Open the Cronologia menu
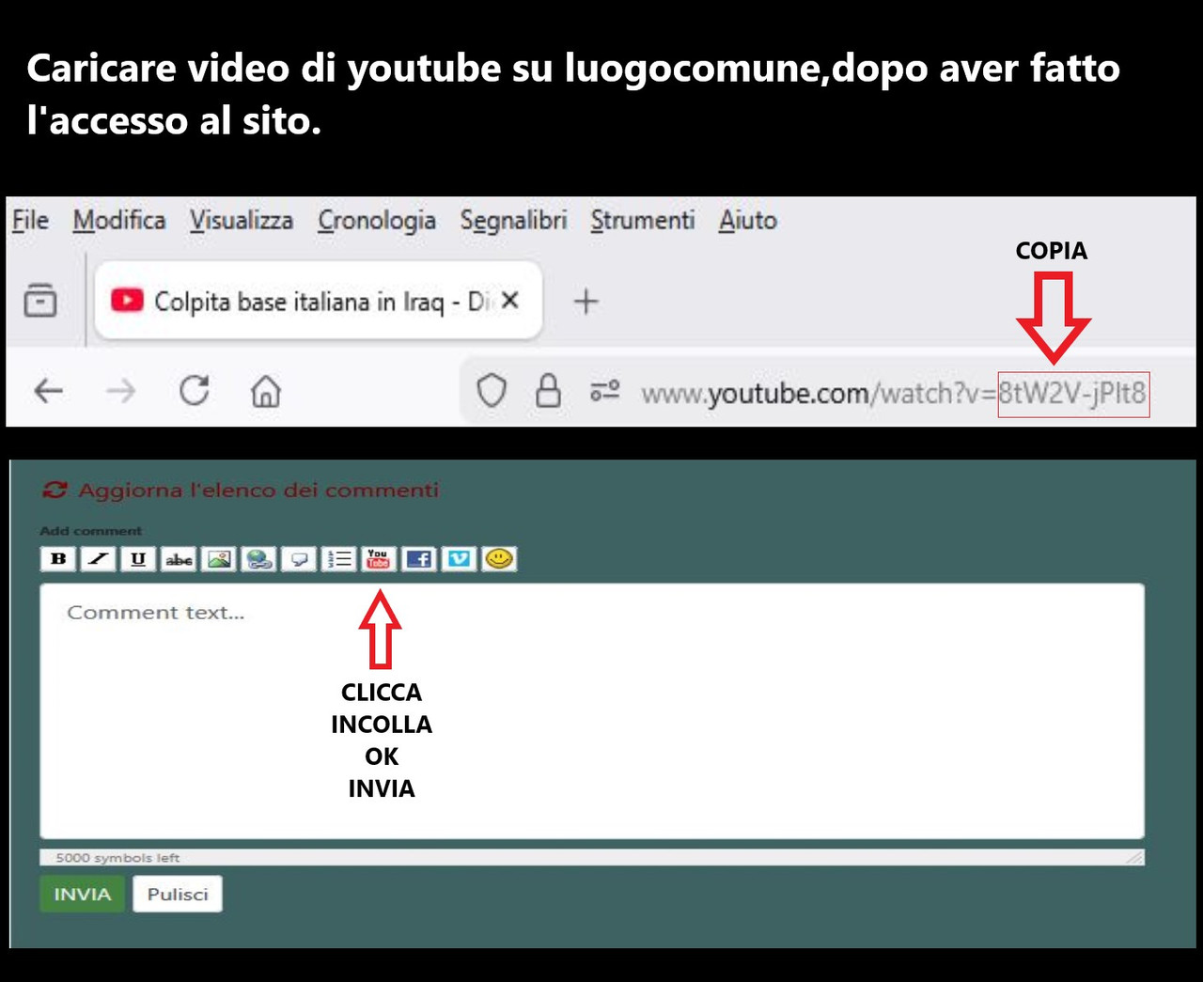Screen dimensions: 1203x982 click(377, 221)
